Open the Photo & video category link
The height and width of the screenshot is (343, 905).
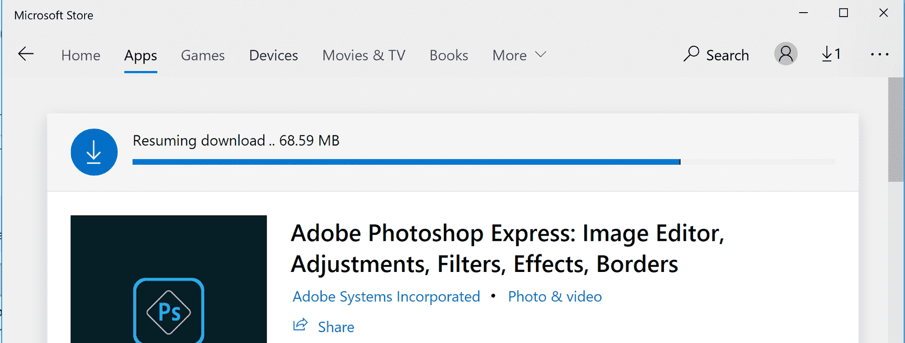tap(555, 297)
